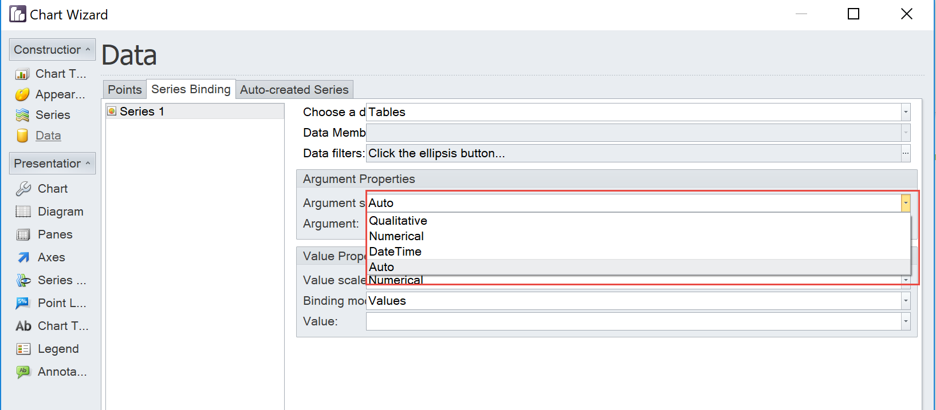Open the Value scale type dropdown arrow

(906, 280)
